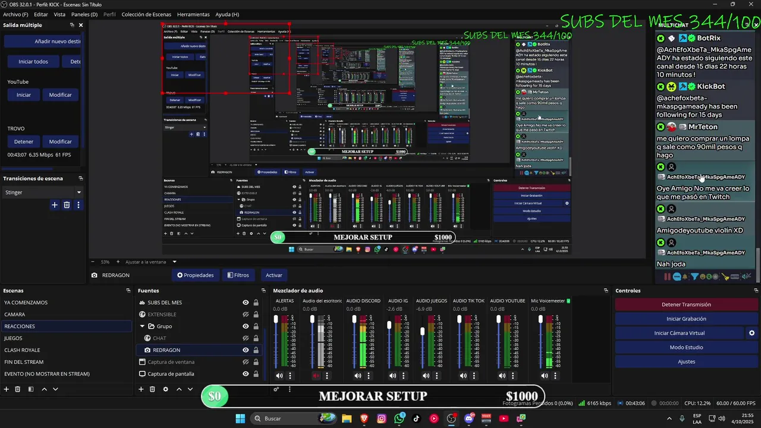Select the YA COMENZAMOS scene

click(67, 303)
